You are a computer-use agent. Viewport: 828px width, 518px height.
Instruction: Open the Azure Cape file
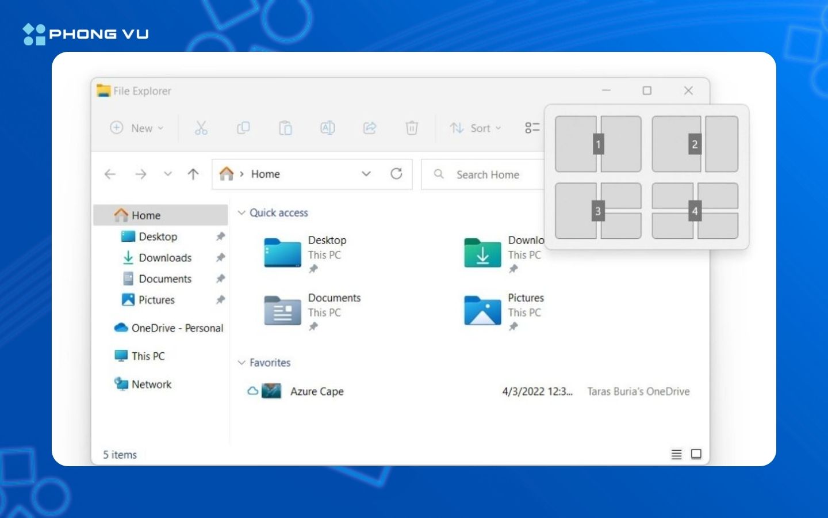(316, 391)
